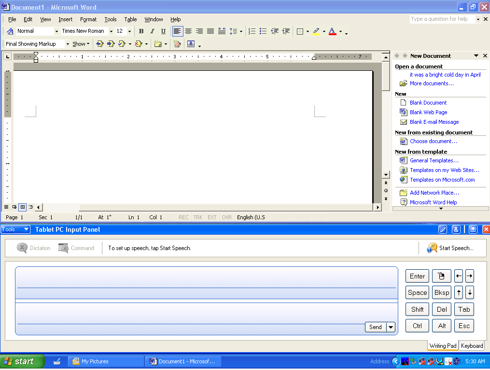Open the Highlight color dropdown arrow
The image size is (490, 370).
324,31
